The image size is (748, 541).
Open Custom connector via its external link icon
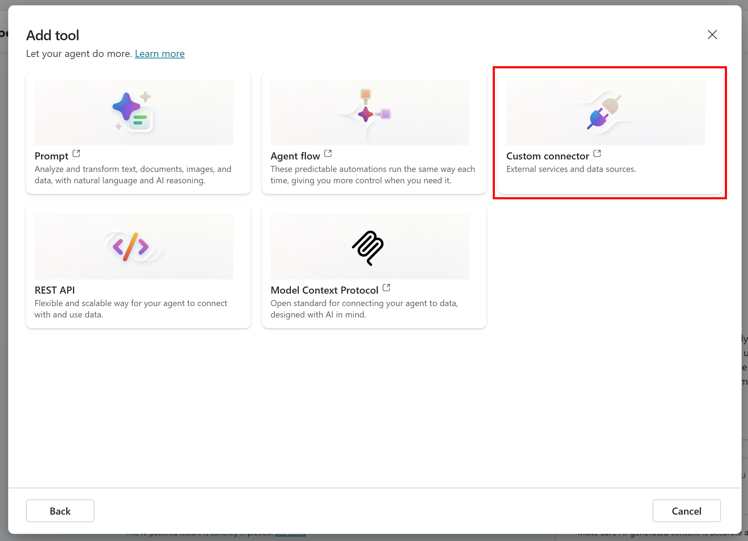(597, 153)
